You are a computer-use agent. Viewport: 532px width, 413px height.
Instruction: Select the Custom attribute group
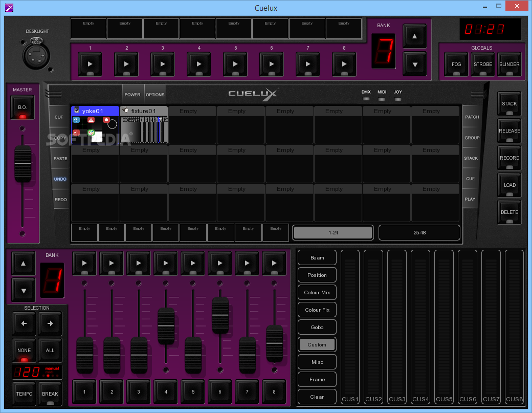[317, 344]
